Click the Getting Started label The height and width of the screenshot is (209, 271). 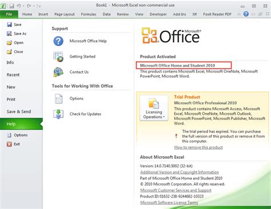pyautogui.click(x=82, y=57)
